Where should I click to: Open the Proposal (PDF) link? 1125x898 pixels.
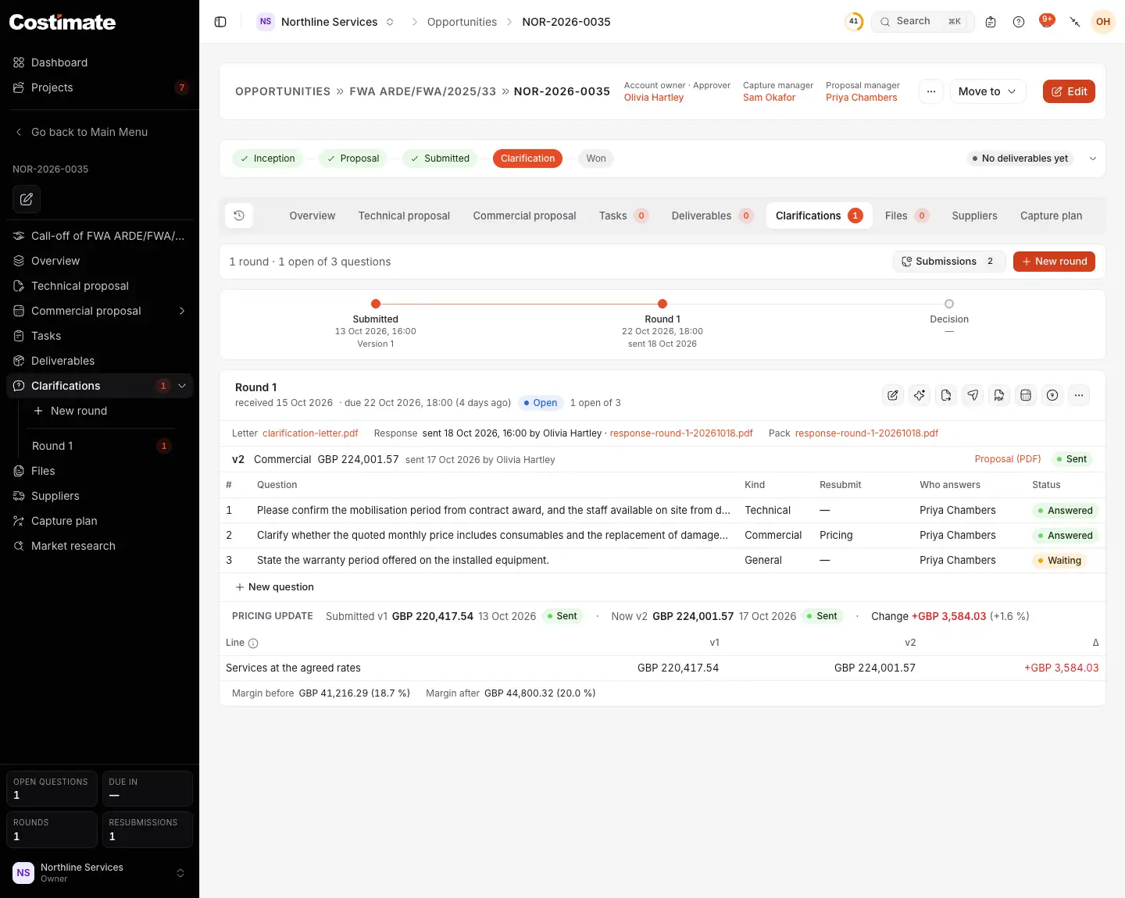tap(1008, 459)
